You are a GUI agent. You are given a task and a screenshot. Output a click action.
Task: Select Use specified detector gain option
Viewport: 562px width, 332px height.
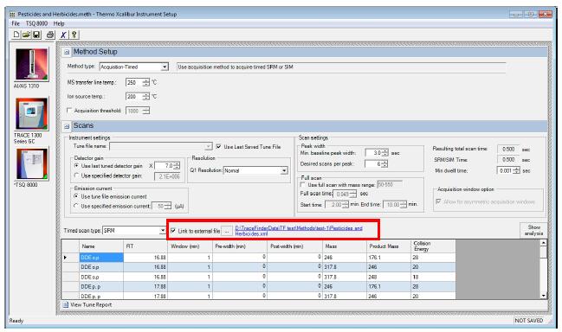pos(76,176)
